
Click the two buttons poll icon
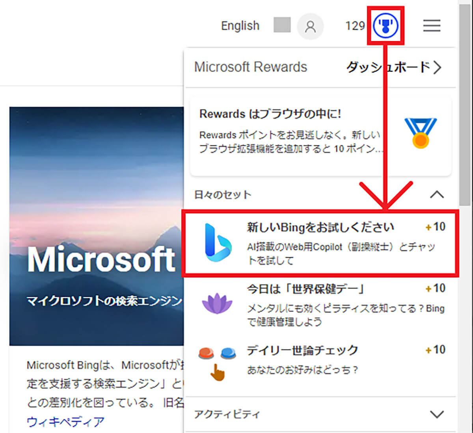pos(217,363)
